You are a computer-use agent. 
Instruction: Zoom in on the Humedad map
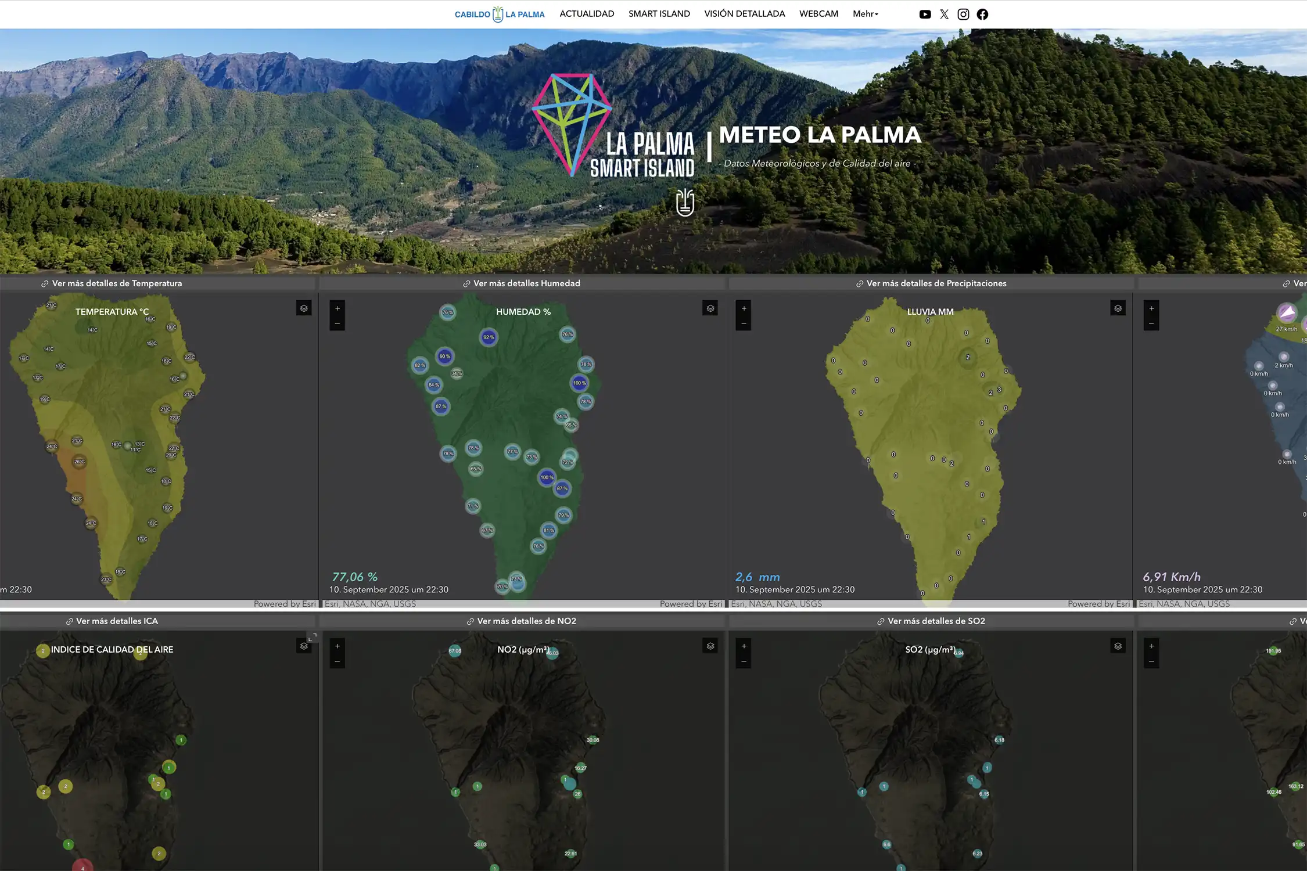(337, 308)
